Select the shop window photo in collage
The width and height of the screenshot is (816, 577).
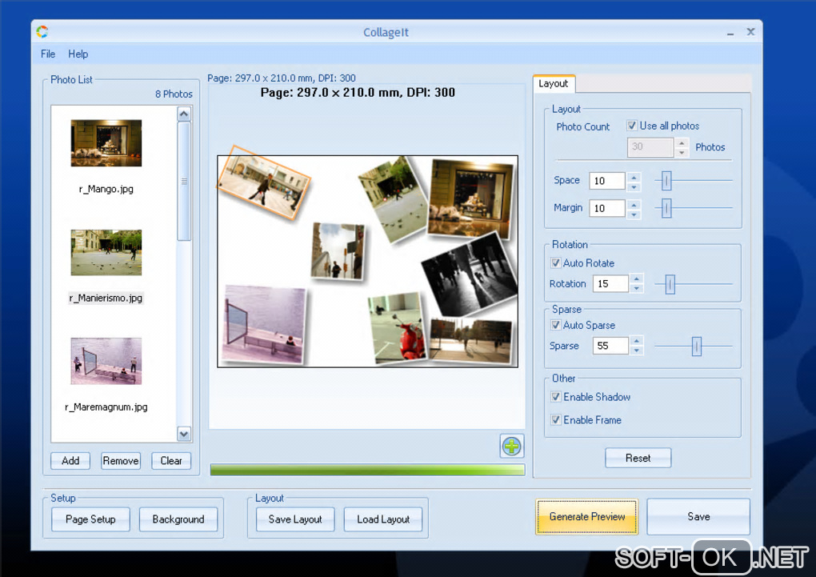point(470,198)
